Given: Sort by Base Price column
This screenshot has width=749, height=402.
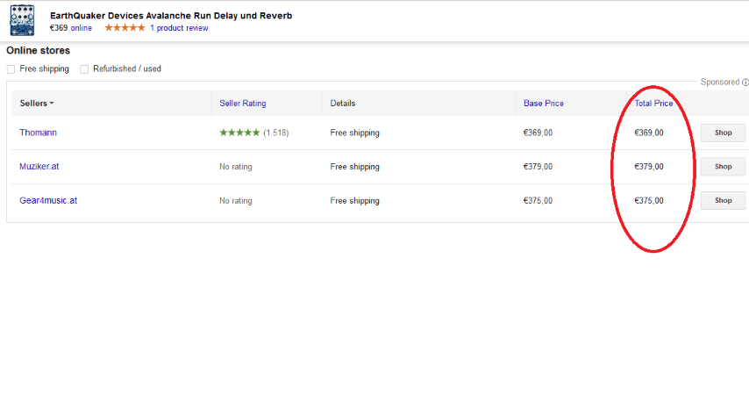Looking at the screenshot, I should [x=544, y=104].
